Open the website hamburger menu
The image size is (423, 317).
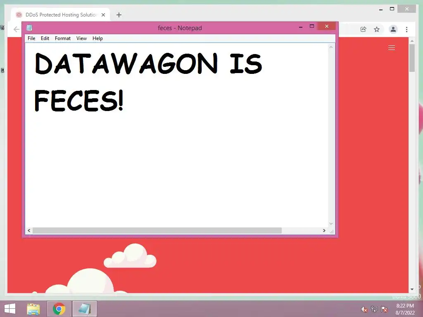click(392, 48)
